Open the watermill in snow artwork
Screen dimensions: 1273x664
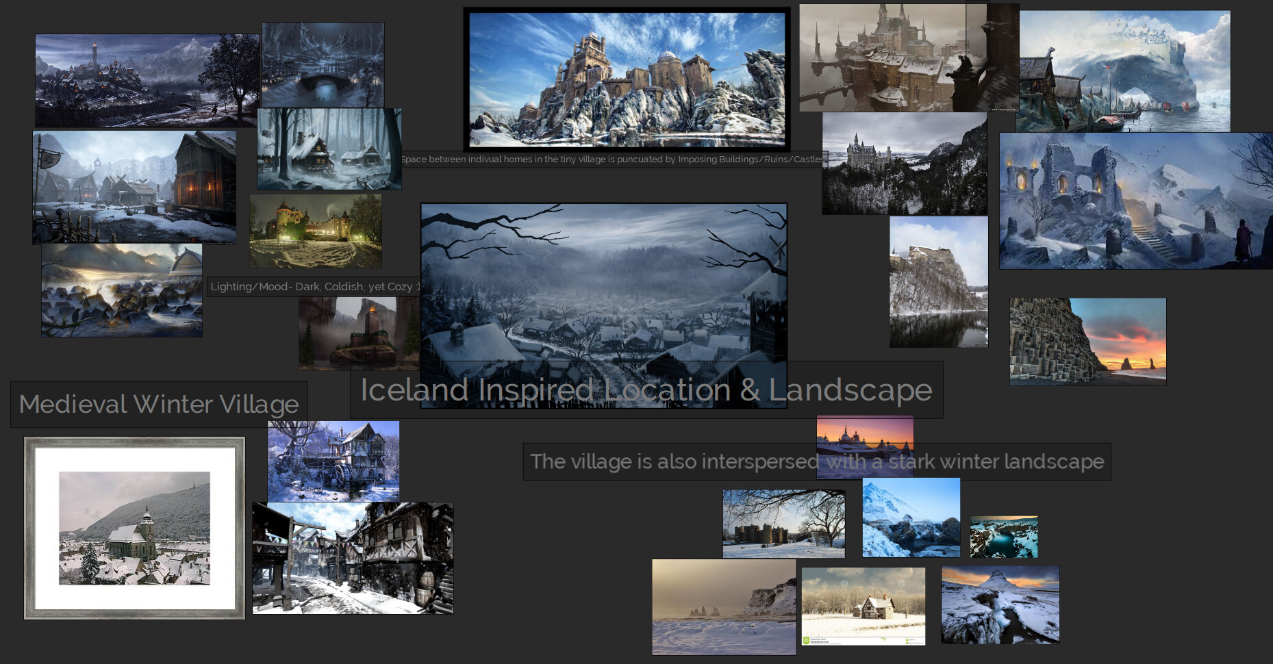[333, 460]
